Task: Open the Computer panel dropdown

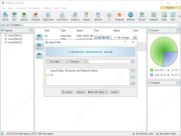Action: pos(31,30)
